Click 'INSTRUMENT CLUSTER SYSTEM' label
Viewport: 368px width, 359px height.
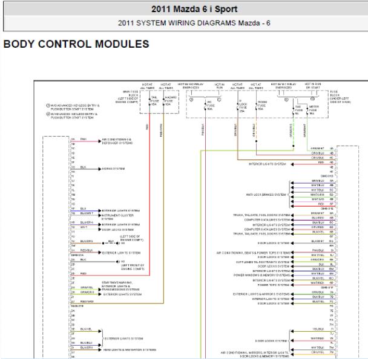click(117, 217)
